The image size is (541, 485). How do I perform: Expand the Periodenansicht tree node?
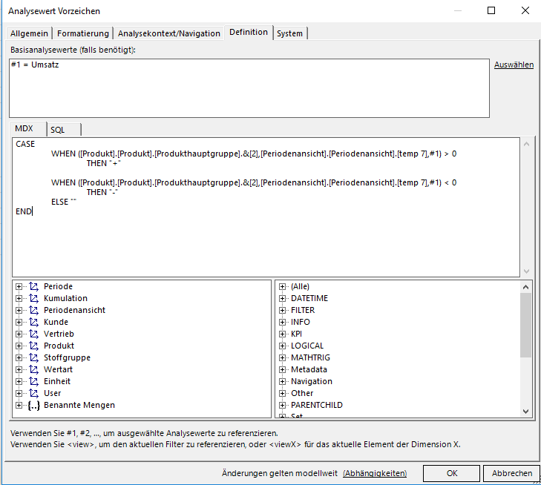click(x=19, y=310)
